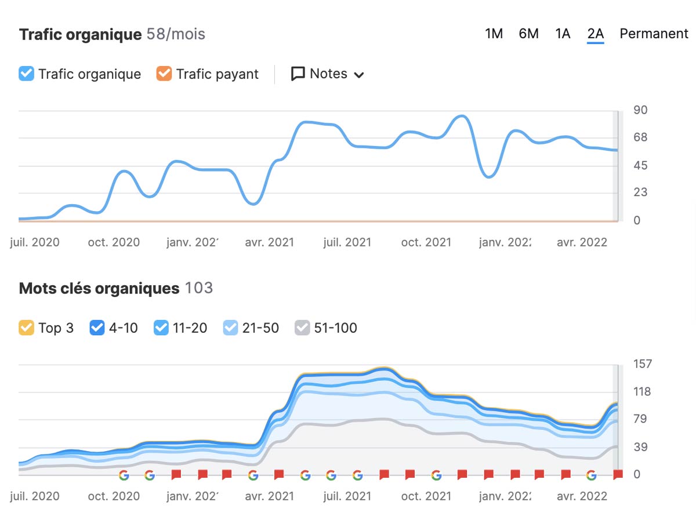696x523 pixels.
Task: Open the Google update marker near avr. 2021
Action: [x=253, y=475]
